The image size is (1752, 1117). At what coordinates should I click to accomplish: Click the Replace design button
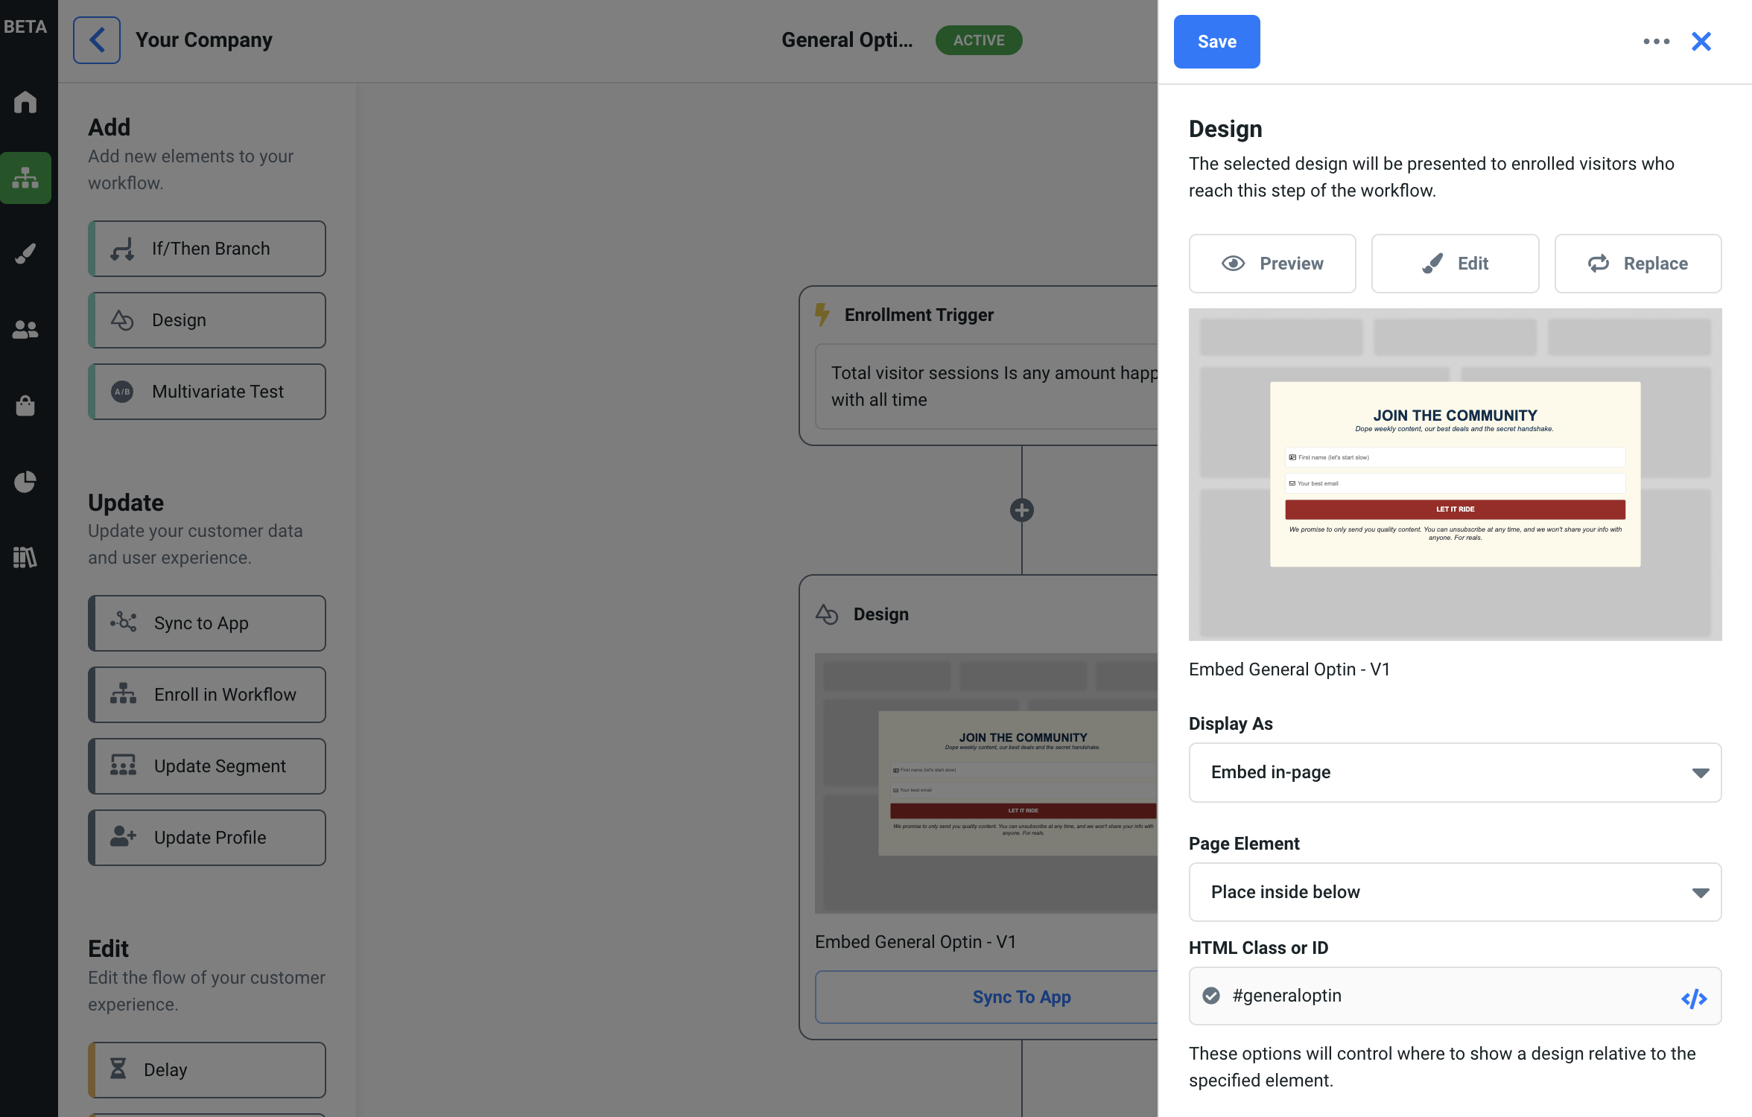pyautogui.click(x=1637, y=264)
